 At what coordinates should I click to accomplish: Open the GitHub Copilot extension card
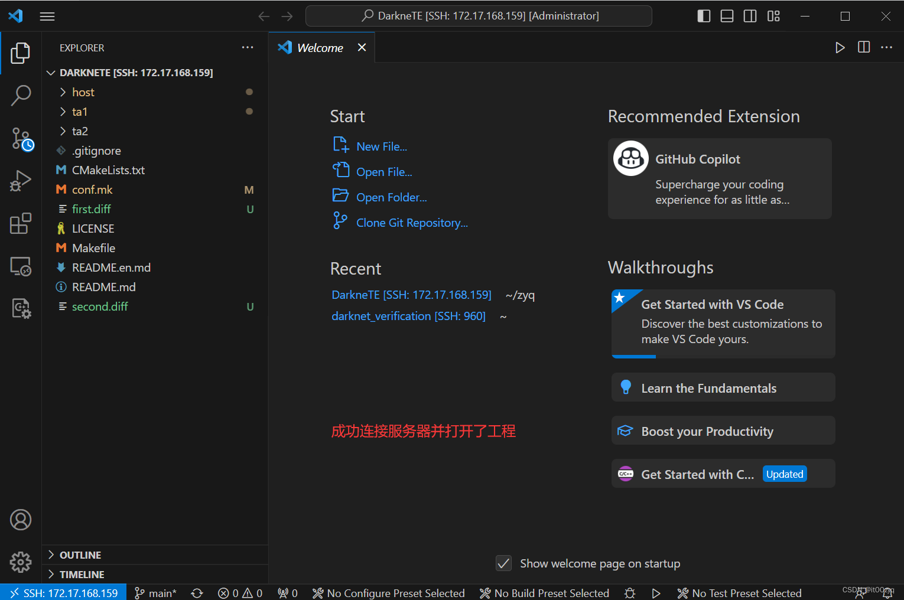point(720,178)
